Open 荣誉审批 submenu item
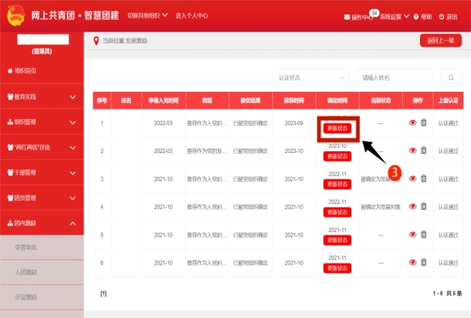Image resolution: width=471 pixels, height=318 pixels. click(x=42, y=247)
